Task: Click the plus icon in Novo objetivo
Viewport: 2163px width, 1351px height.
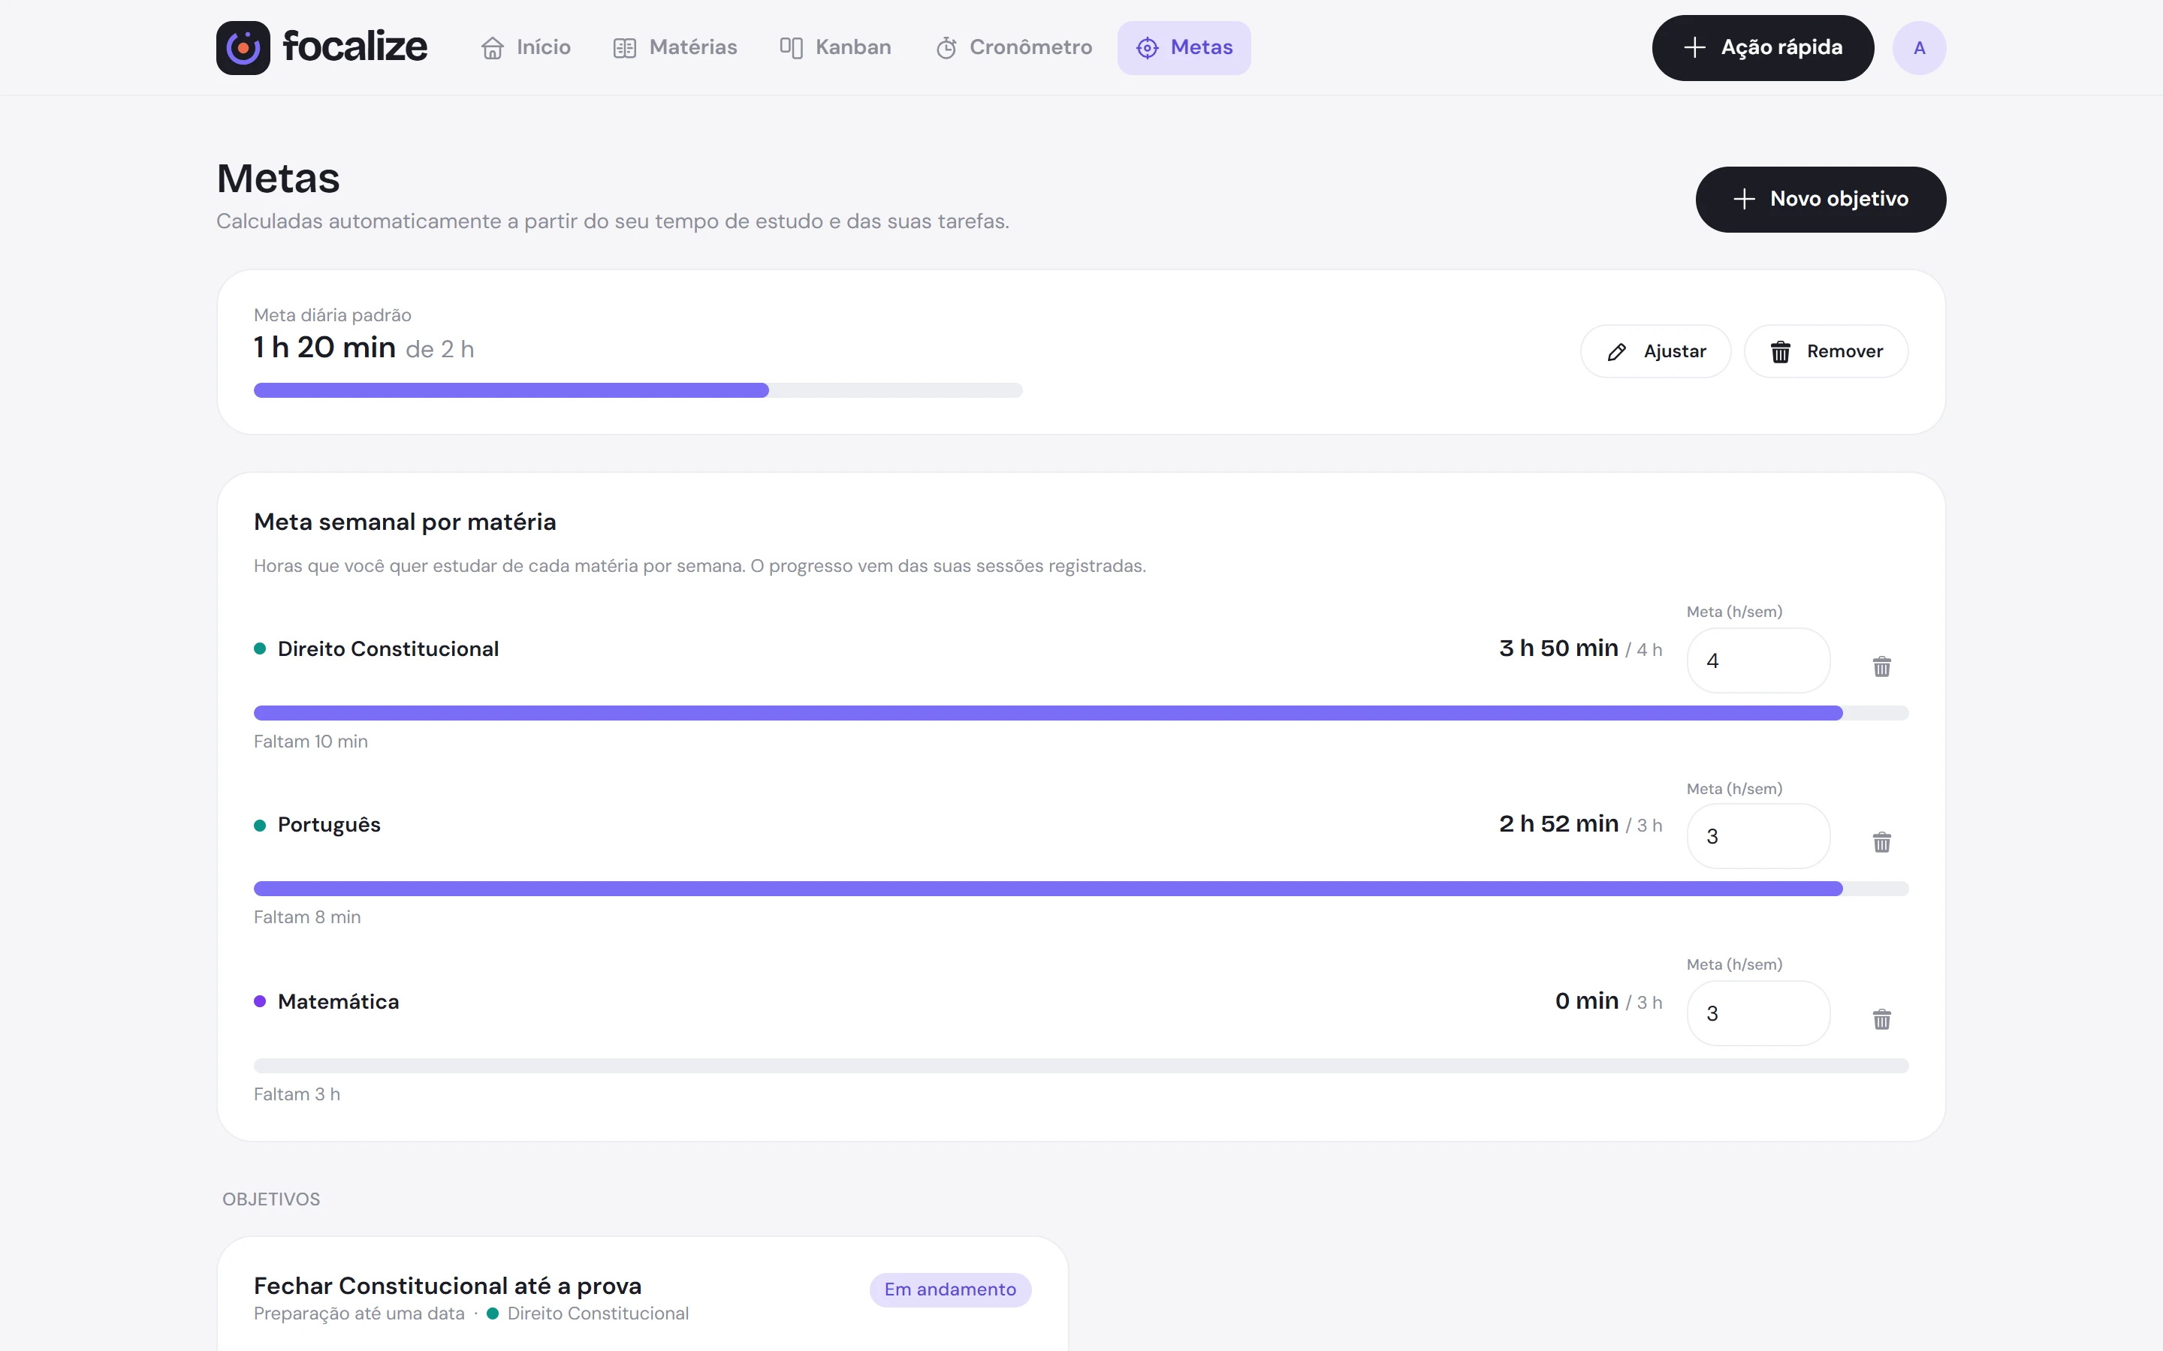Action: tap(1744, 199)
